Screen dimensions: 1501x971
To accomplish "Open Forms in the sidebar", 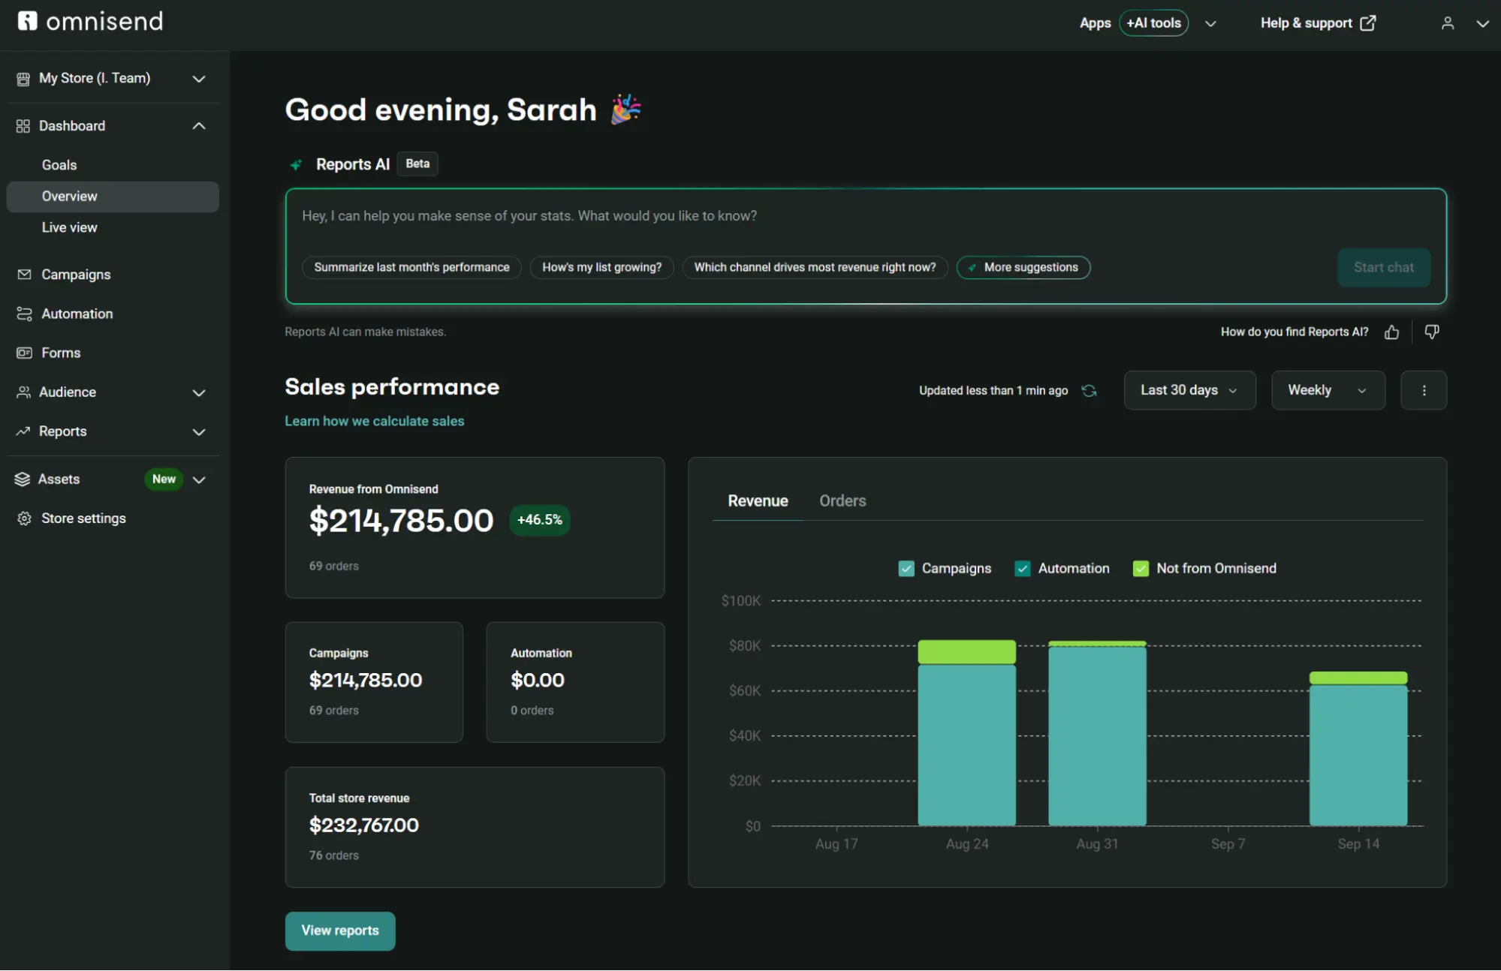I will point(61,353).
